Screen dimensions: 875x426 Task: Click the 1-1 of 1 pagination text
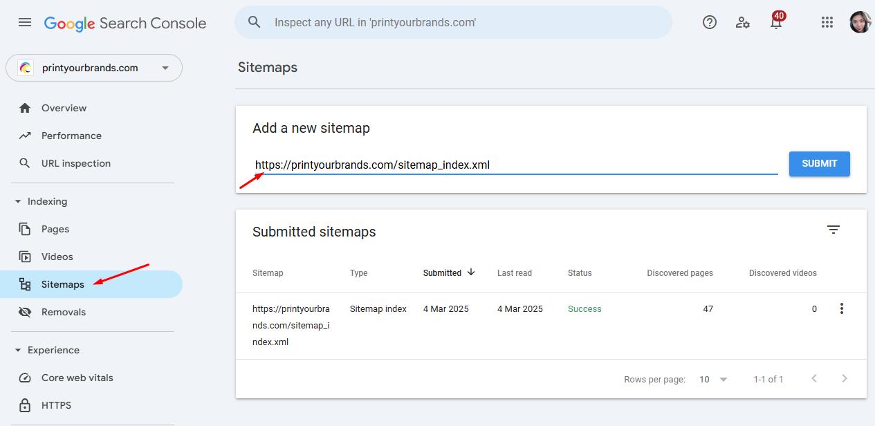tap(768, 379)
